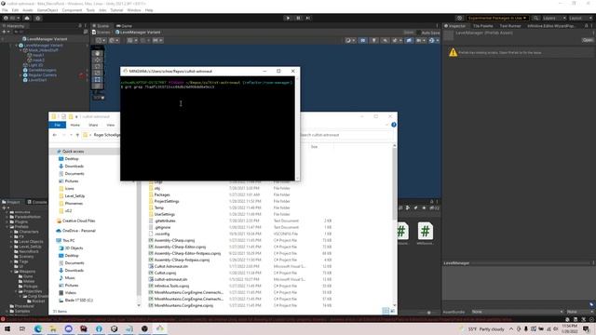Click the File Explorer vertical scrollbar
Screen dimensions: 596x335
[394, 182]
